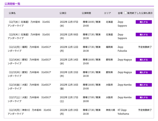The height and width of the screenshot is (121, 158).
Task: Select the (12/8(木)|北海道) performance title
Action: pos(29,36)
